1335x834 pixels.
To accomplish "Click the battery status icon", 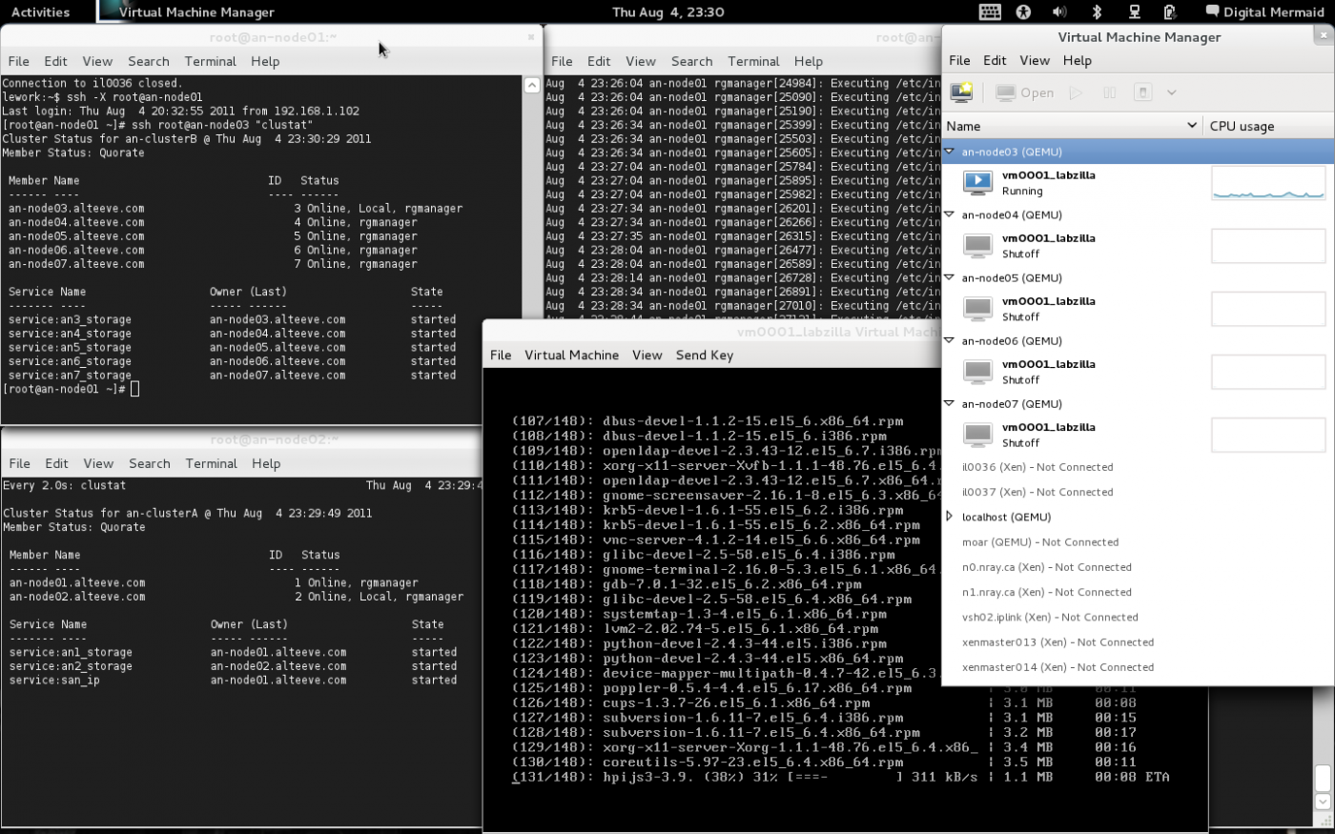I will 1170,11.
